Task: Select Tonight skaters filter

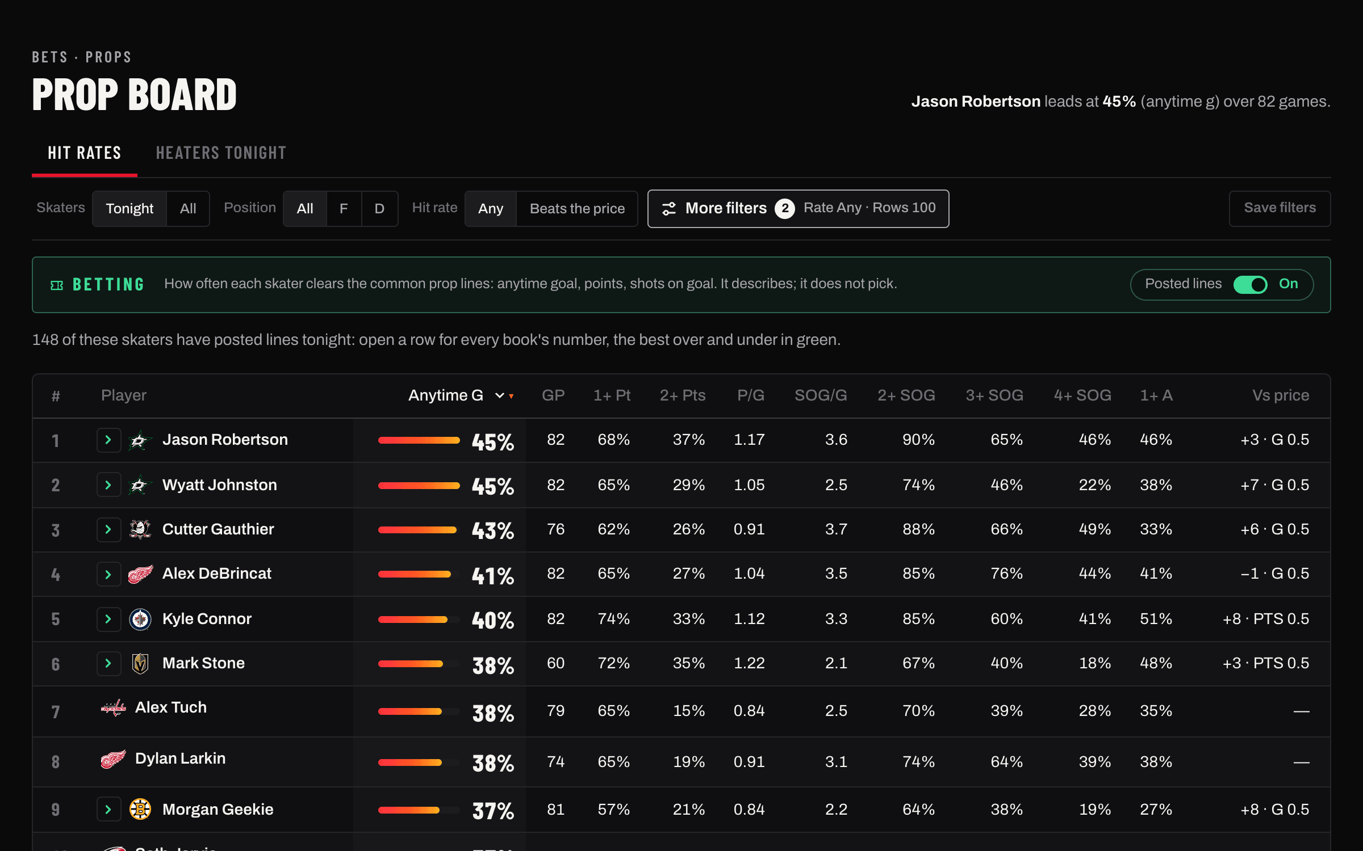Action: point(129,209)
